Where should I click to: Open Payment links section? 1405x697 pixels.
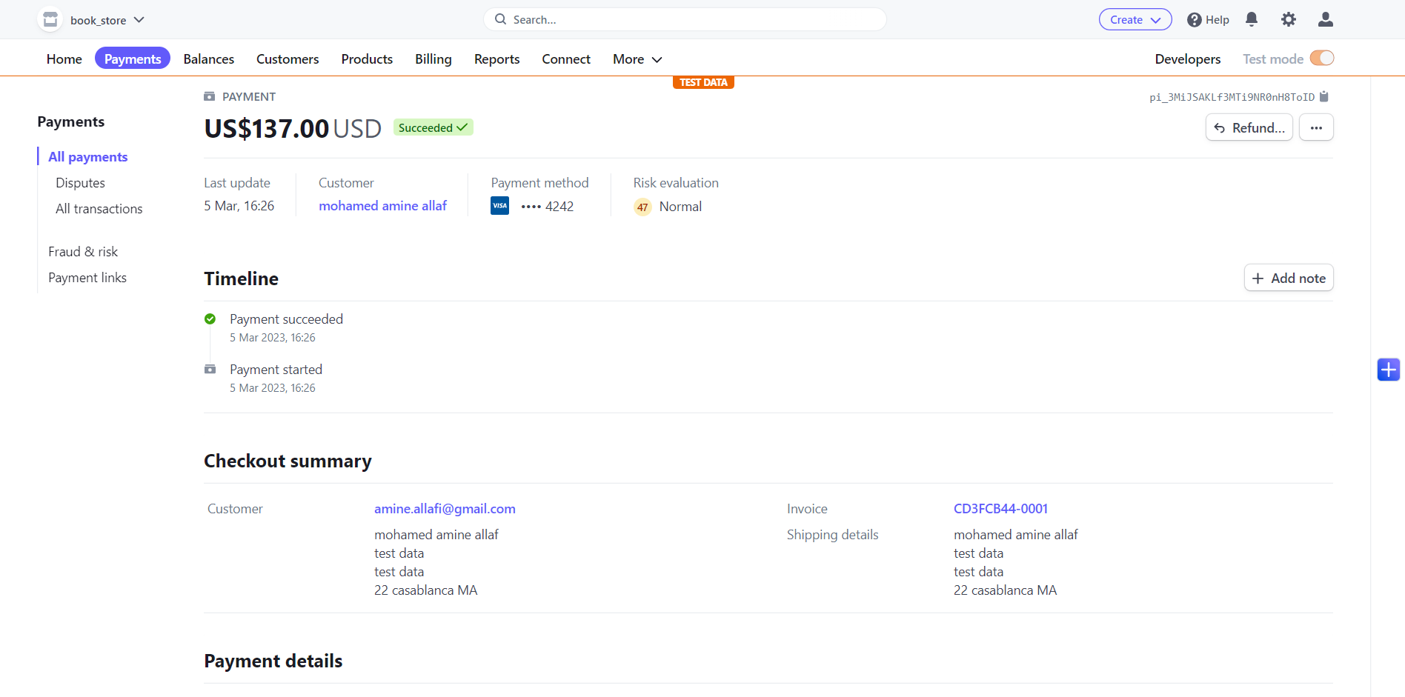[87, 278]
